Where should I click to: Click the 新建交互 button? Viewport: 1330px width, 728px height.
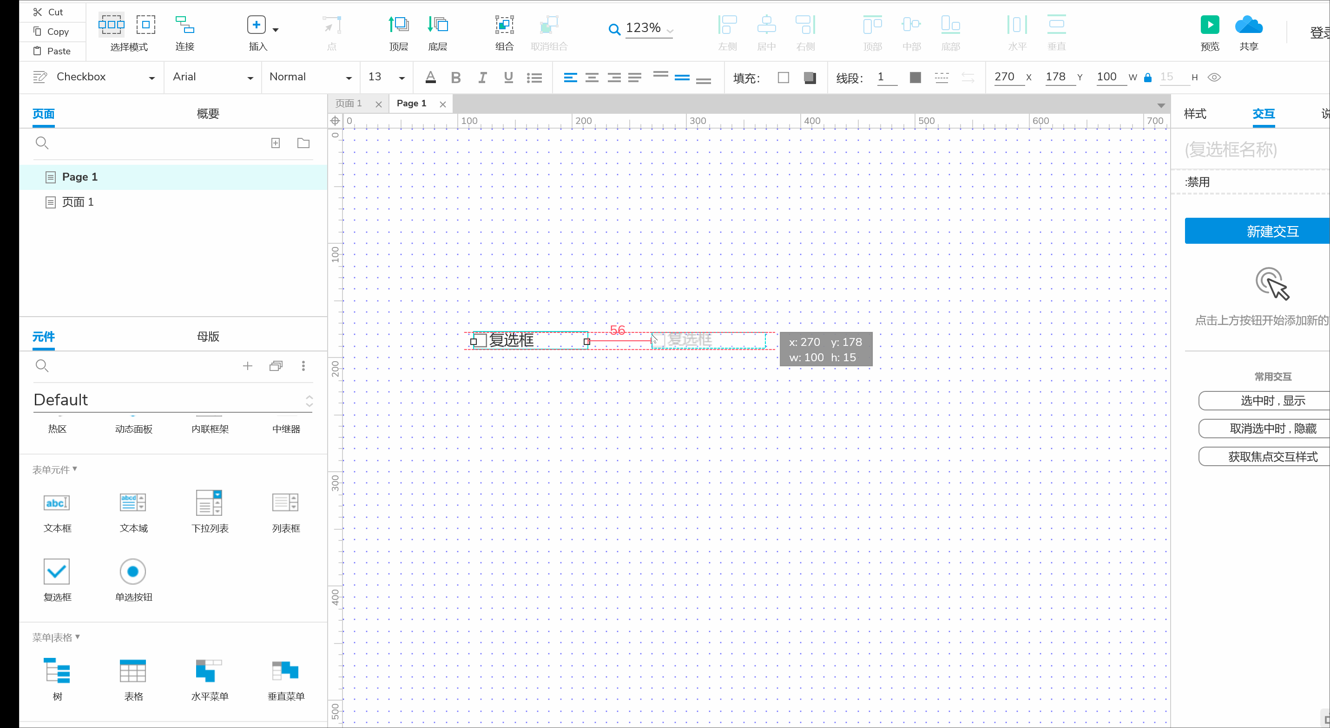[x=1272, y=231]
